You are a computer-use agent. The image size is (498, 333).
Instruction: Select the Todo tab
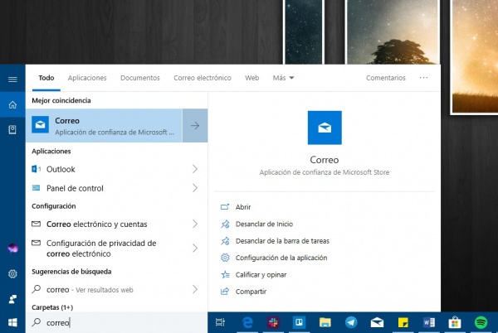(46, 78)
